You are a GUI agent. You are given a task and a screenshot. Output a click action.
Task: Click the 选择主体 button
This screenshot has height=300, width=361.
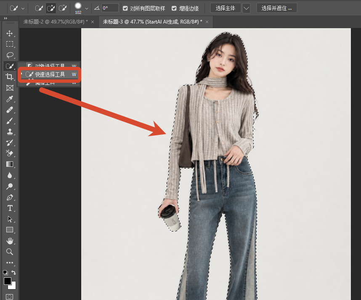[226, 8]
